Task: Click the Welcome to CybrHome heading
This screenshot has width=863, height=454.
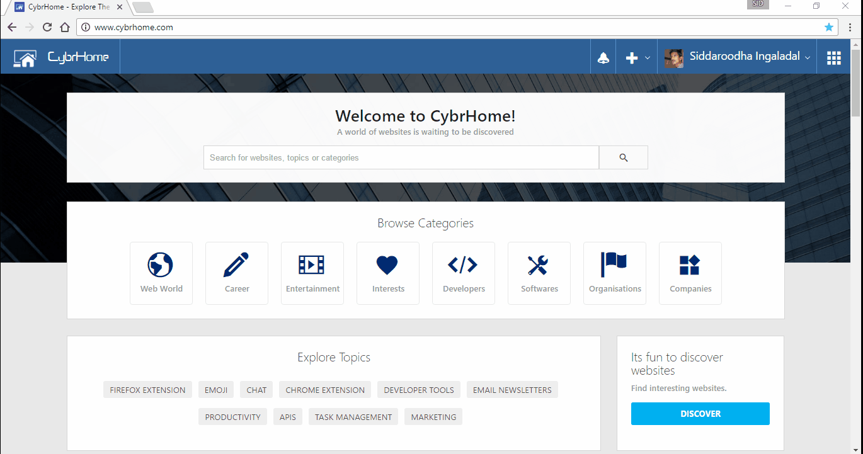Action: point(426,116)
